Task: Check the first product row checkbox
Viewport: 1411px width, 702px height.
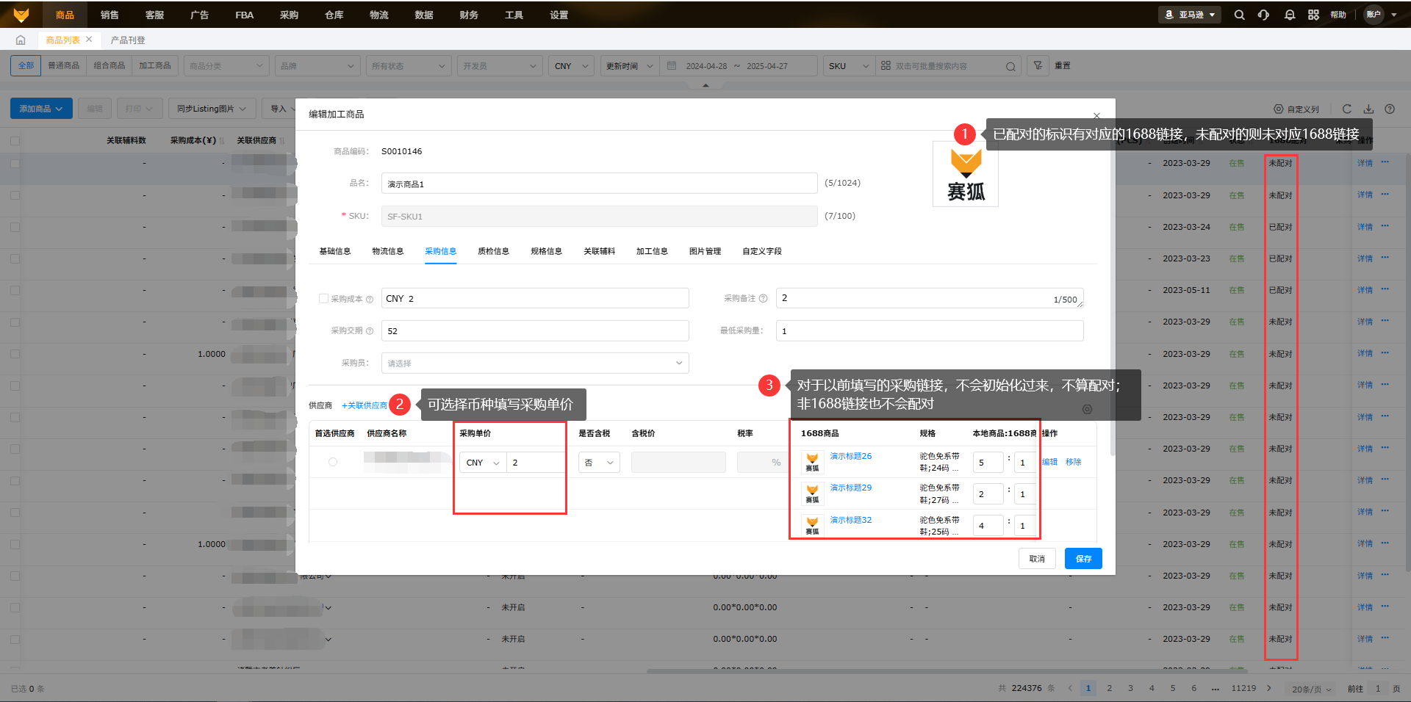Action: pos(15,163)
